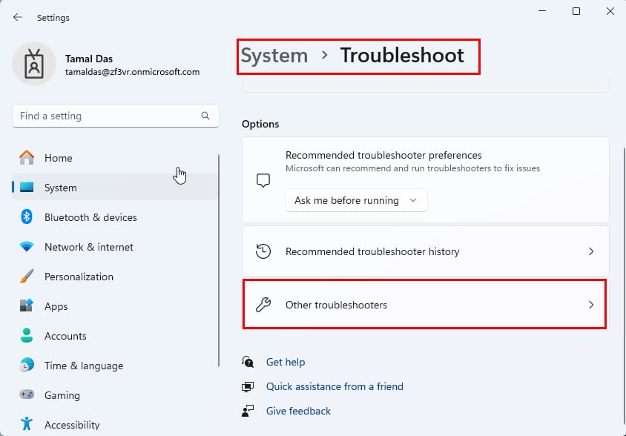Select System in the sidebar
626x436 pixels.
(115, 188)
